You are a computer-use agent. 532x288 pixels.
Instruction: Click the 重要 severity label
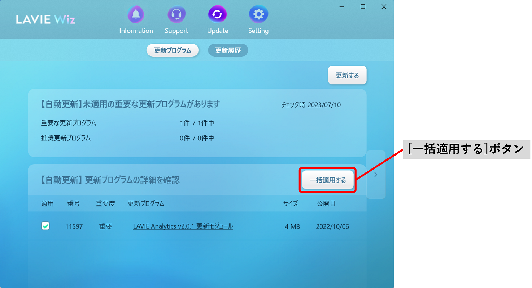coord(105,226)
